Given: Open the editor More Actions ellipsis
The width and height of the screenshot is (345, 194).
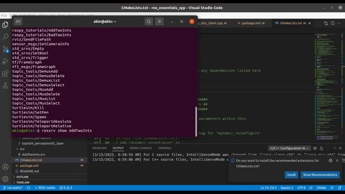Looking at the screenshot, I should tap(339, 23).
